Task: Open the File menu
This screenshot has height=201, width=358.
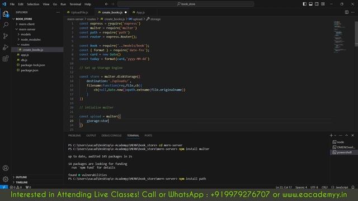Action: 12,4
